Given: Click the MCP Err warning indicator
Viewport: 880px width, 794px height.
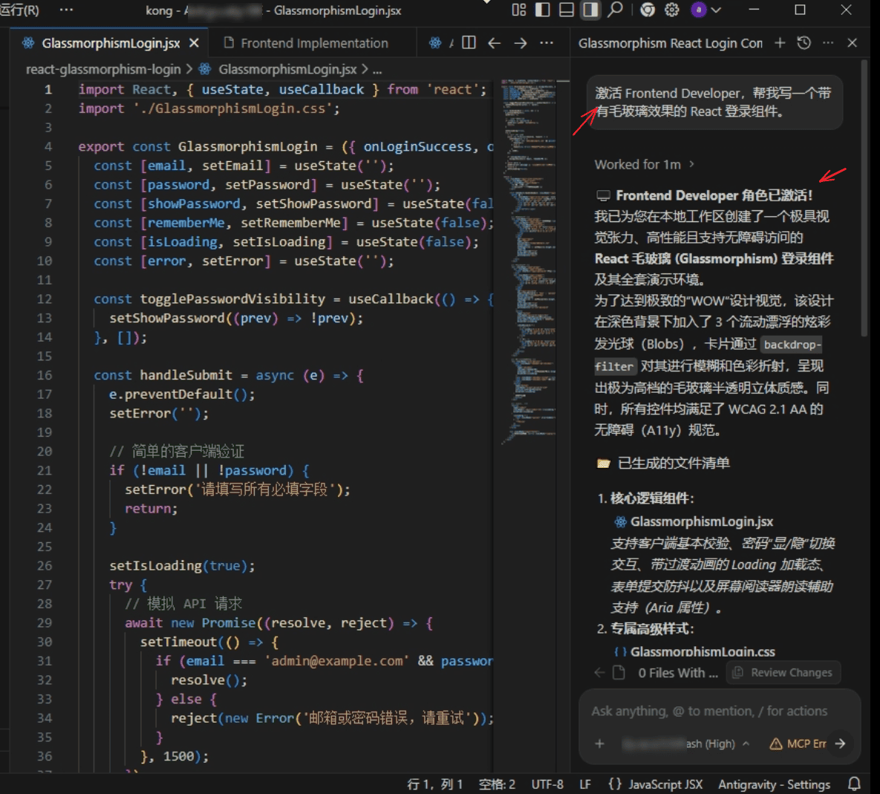Looking at the screenshot, I should [x=798, y=743].
